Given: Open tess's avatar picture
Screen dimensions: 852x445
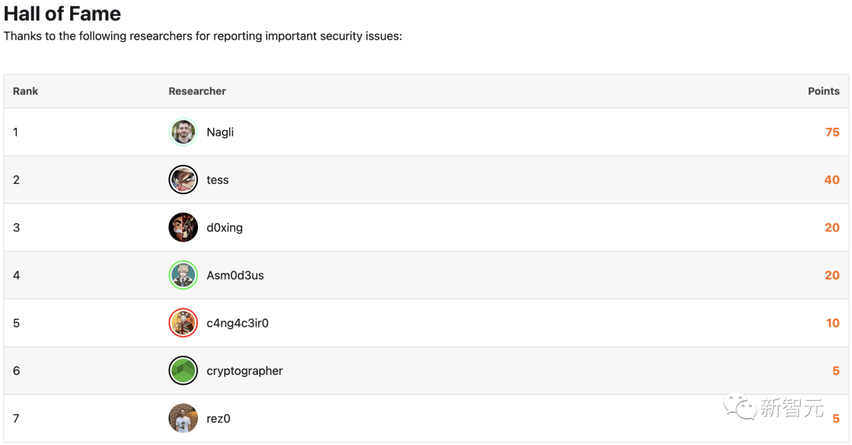Looking at the screenshot, I should (183, 180).
